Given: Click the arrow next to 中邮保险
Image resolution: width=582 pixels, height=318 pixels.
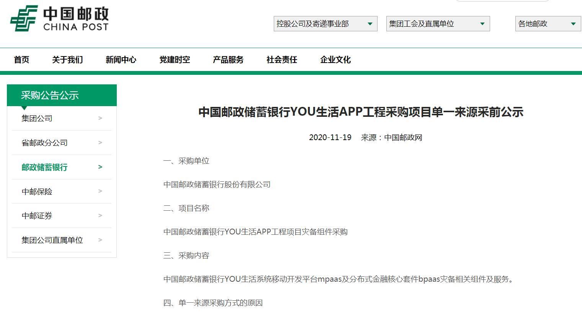Looking at the screenshot, I should [x=100, y=191].
